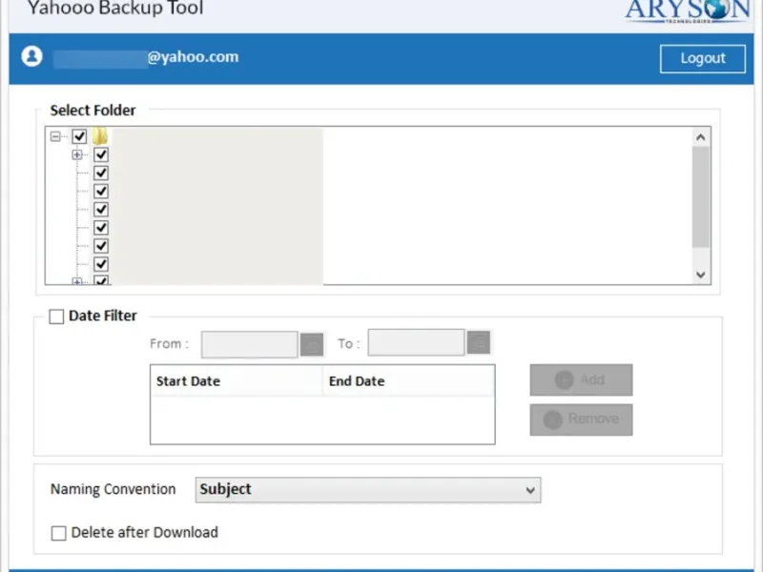Enable Delete after Download checkbox
This screenshot has width=763, height=572.
59,533
